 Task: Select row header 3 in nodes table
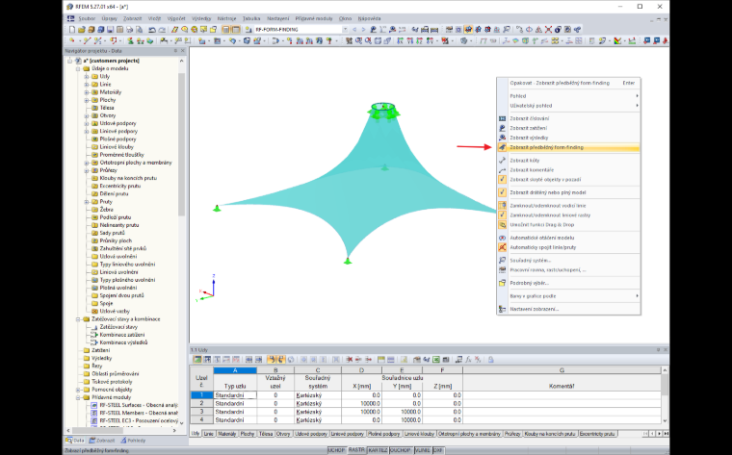[x=201, y=412]
